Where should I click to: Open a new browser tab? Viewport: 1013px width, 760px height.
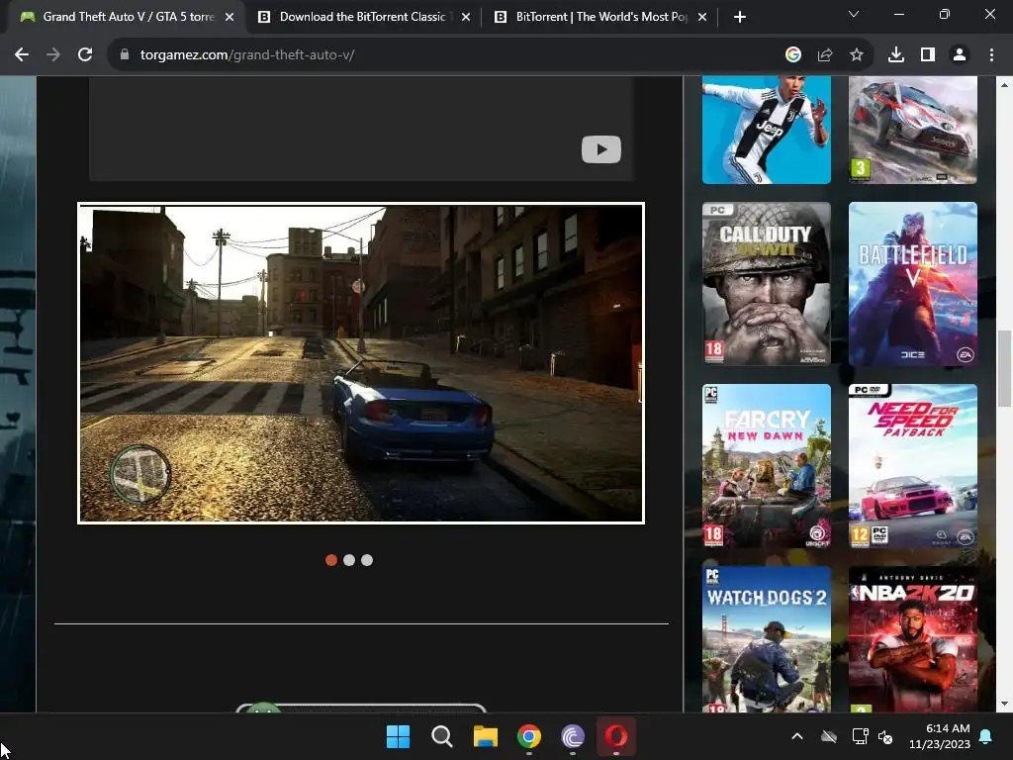[740, 17]
